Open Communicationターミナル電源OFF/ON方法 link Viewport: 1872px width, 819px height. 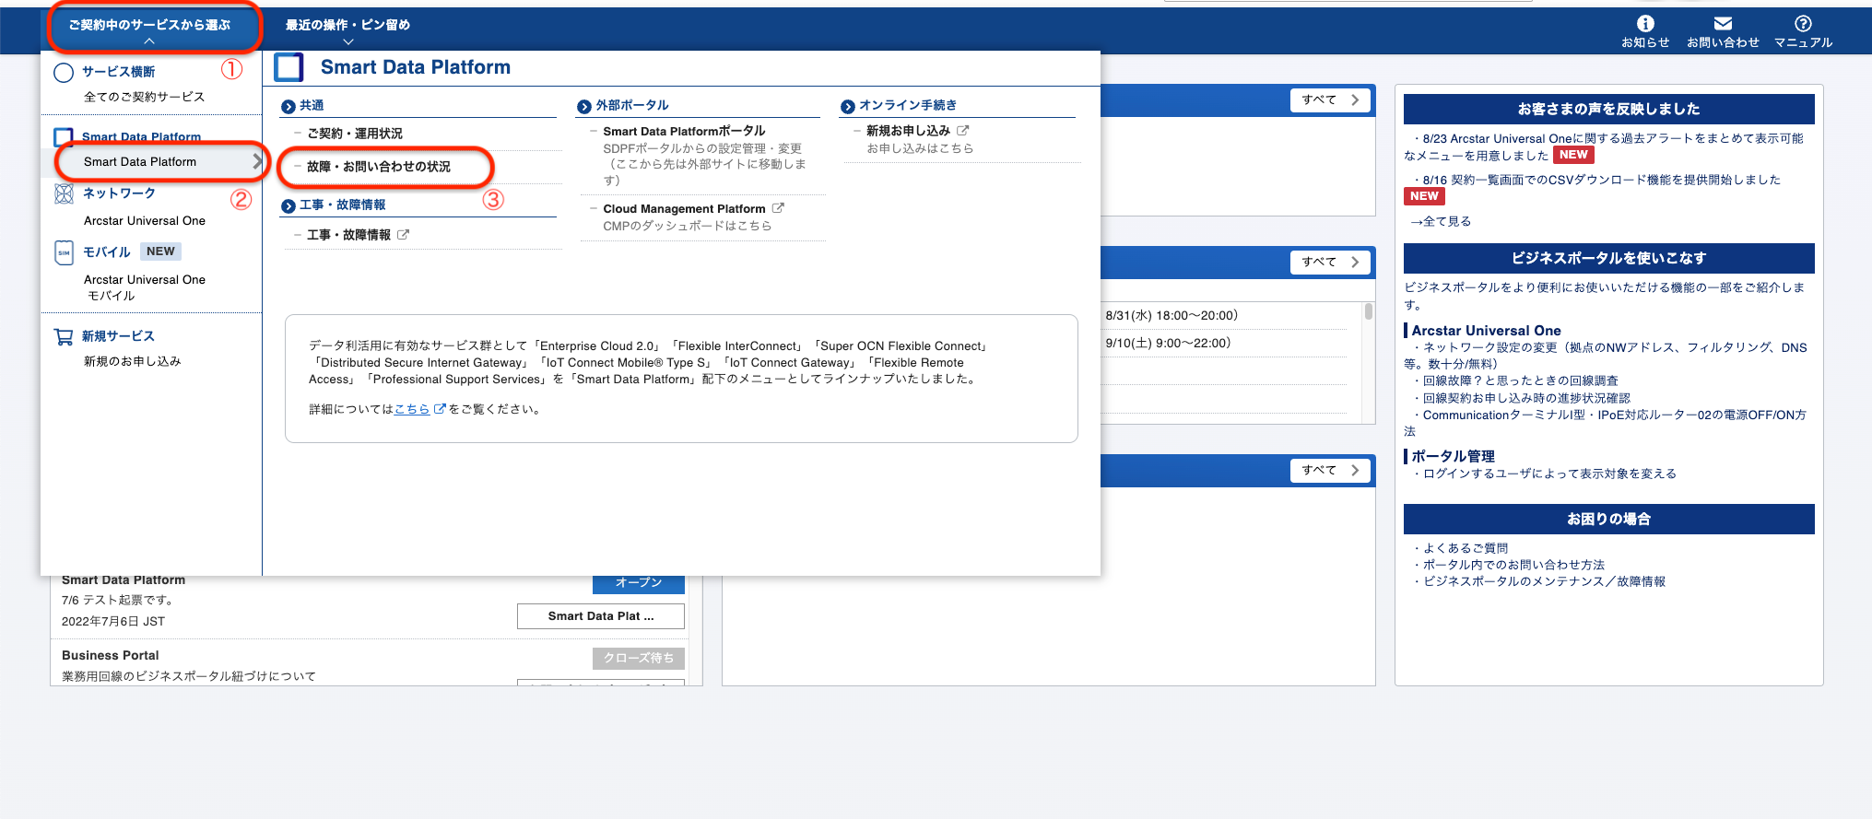click(x=1606, y=423)
